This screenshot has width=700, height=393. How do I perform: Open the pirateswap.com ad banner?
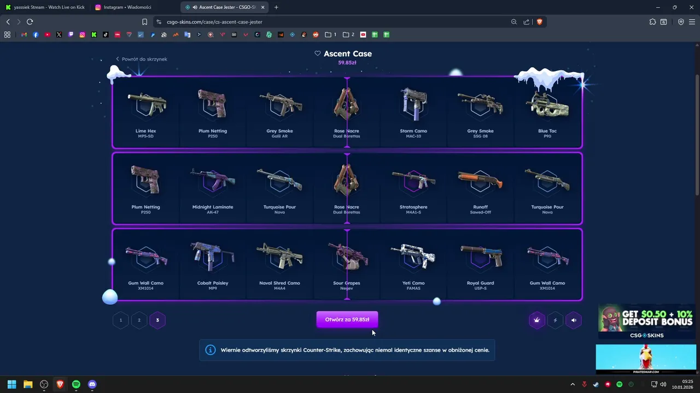click(646, 359)
